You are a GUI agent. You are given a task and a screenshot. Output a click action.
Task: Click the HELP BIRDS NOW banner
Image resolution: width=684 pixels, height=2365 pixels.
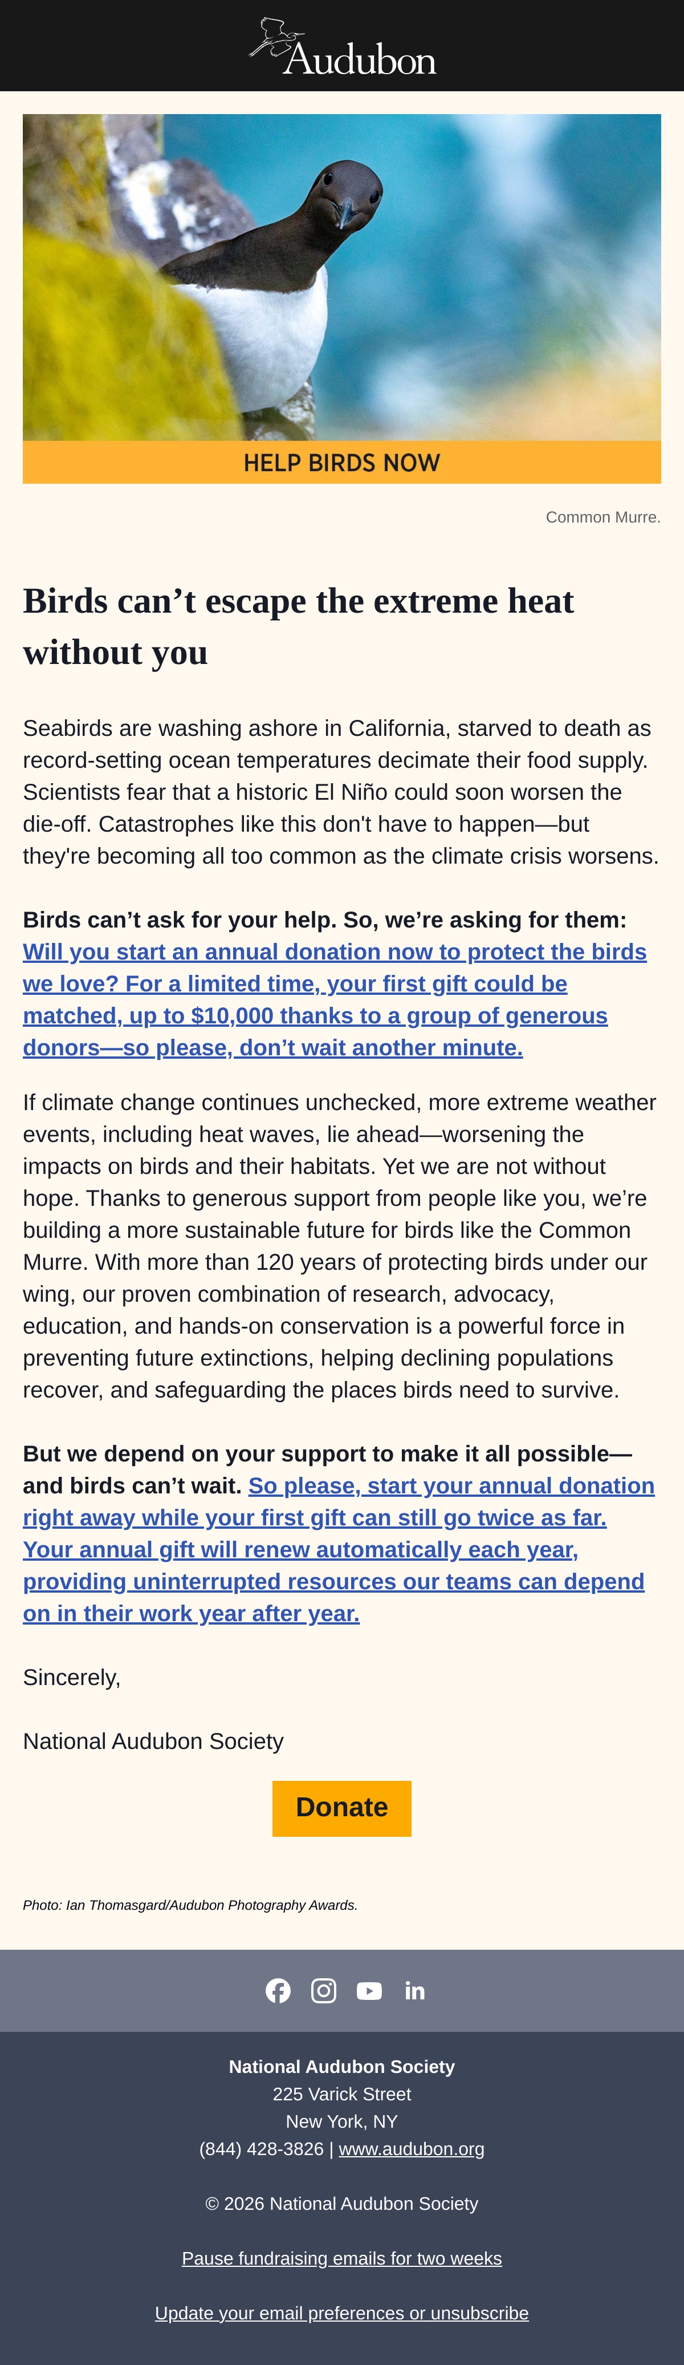click(x=342, y=463)
